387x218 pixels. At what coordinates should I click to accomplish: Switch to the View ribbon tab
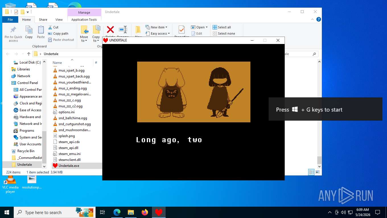coord(59,20)
